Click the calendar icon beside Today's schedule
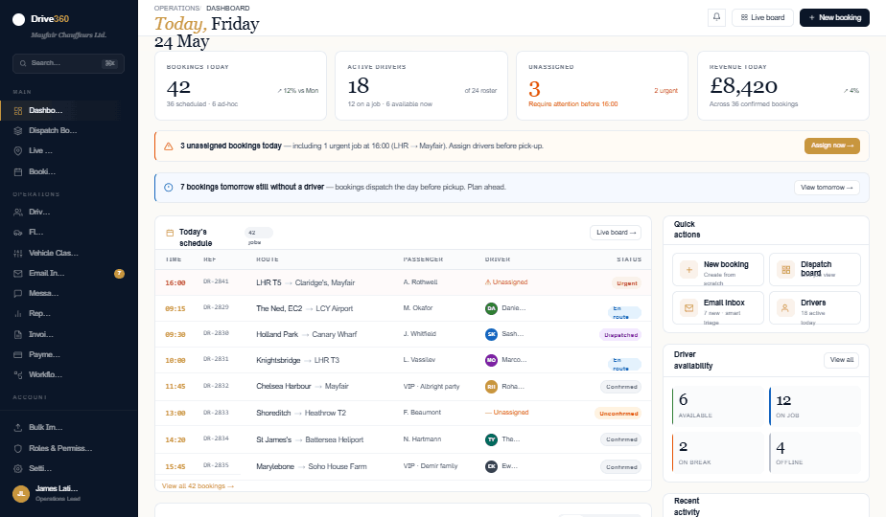 (170, 233)
